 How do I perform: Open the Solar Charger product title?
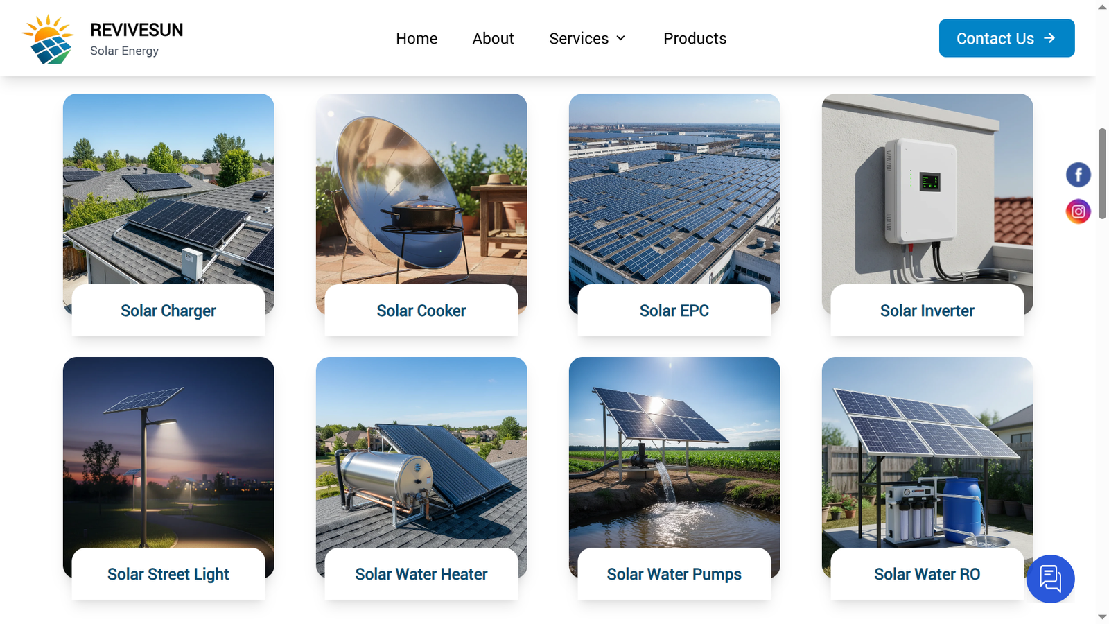pos(168,311)
